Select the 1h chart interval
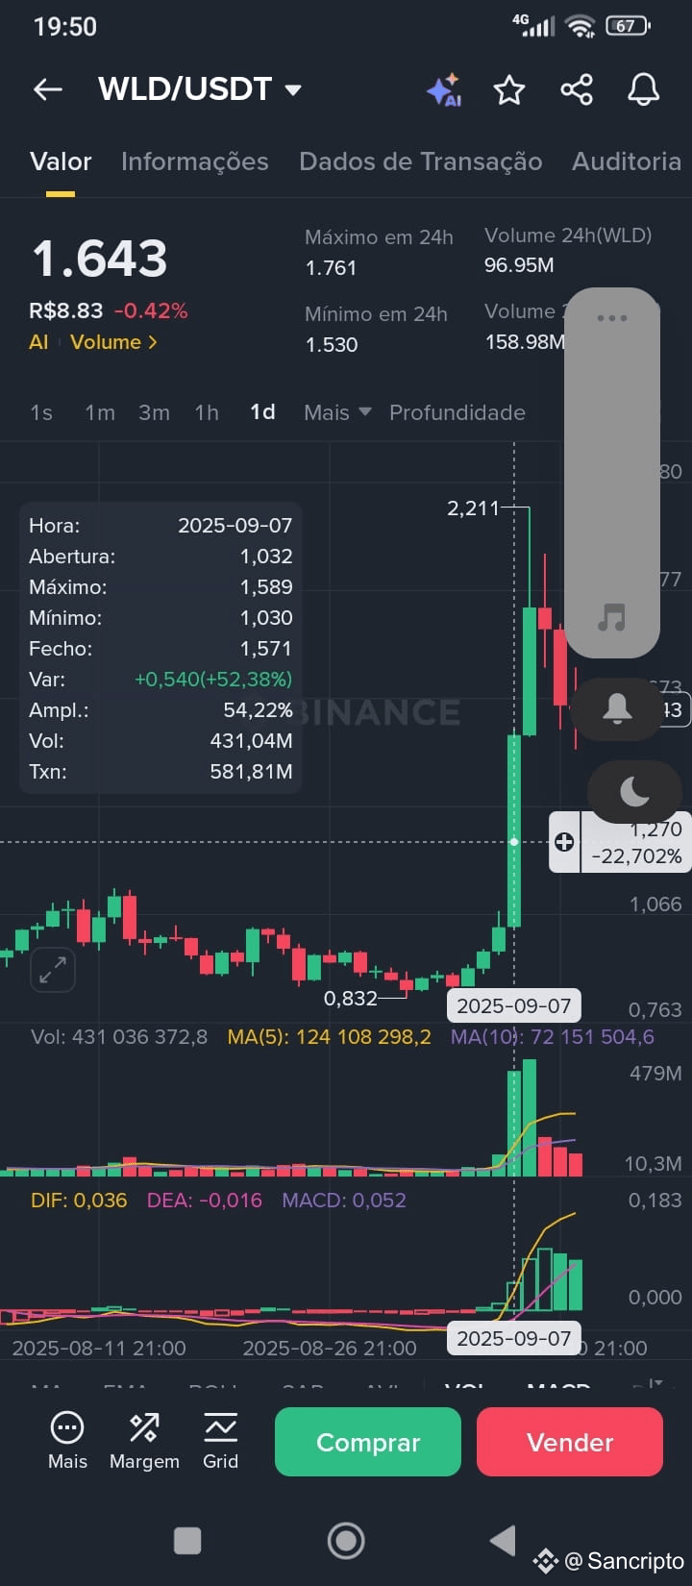The image size is (692, 1586). click(x=206, y=412)
